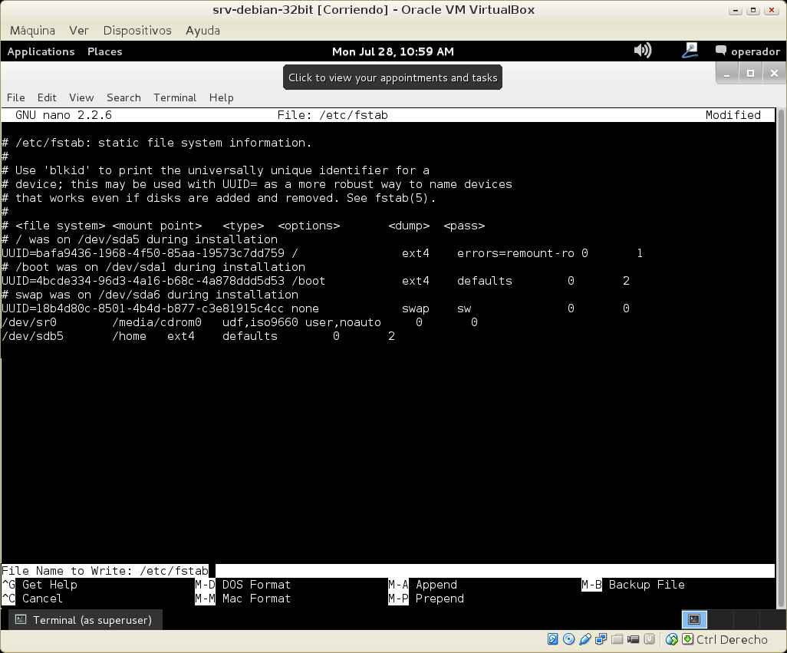Click the wired network connection icon
Image resolution: width=787 pixels, height=653 pixels.
click(690, 51)
